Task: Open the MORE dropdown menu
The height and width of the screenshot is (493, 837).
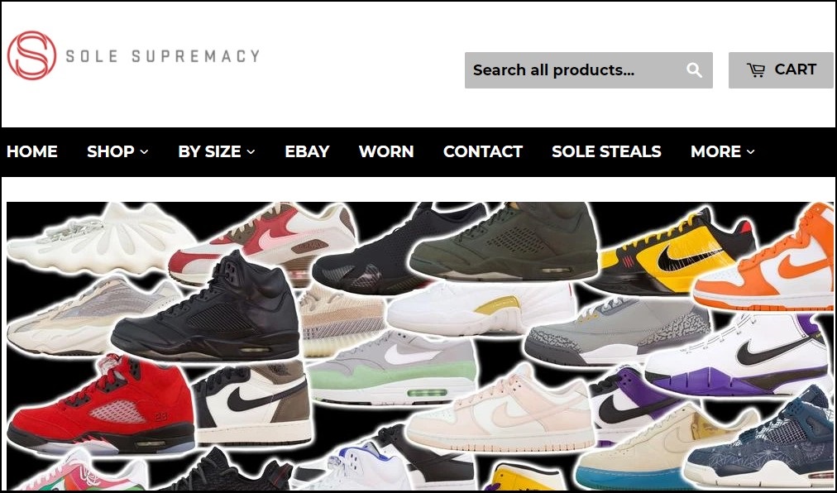Action: 722,151
